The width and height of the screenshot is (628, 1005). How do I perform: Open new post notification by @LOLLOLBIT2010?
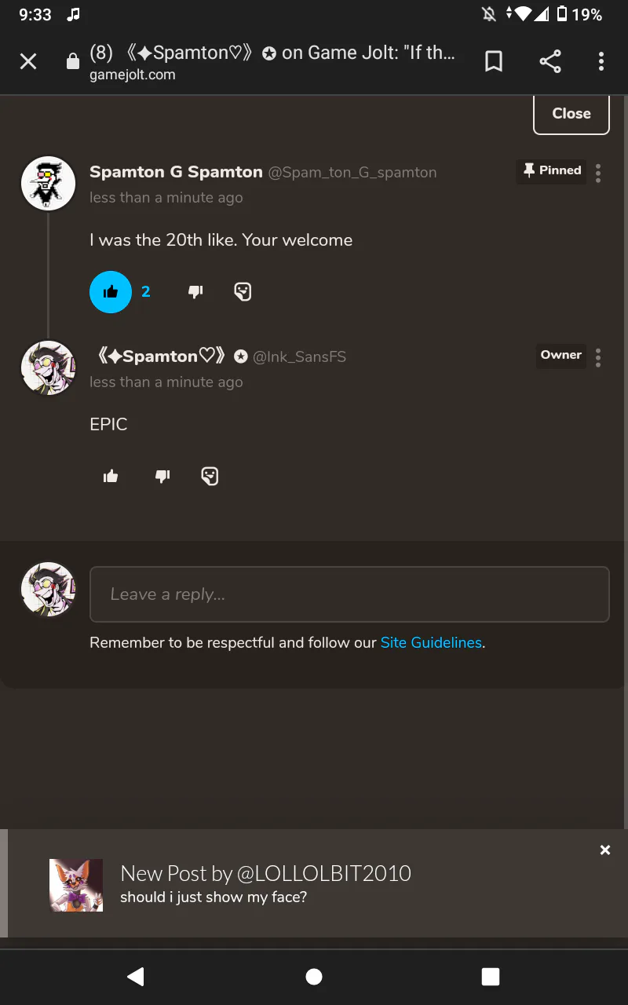pos(265,883)
